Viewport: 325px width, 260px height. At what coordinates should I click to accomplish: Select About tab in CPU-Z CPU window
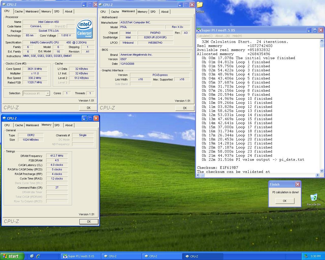69,11
